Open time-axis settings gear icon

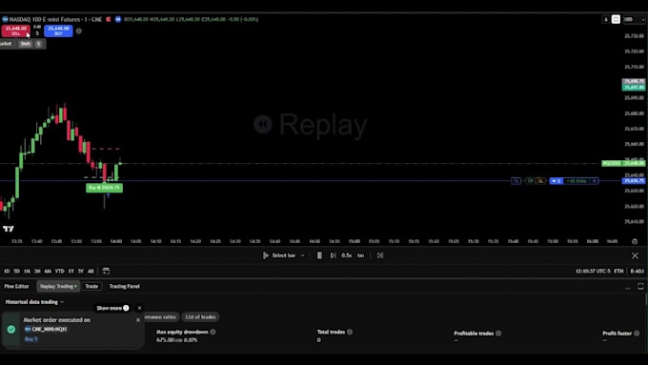635,241
